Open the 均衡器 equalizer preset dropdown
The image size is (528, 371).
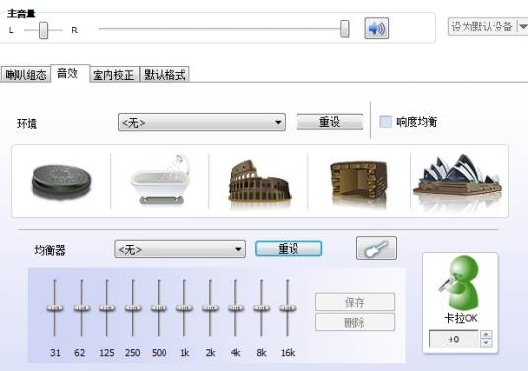point(180,249)
